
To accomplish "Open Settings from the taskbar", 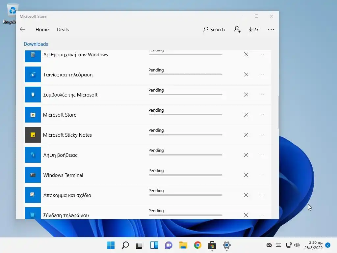I will 226,245.
